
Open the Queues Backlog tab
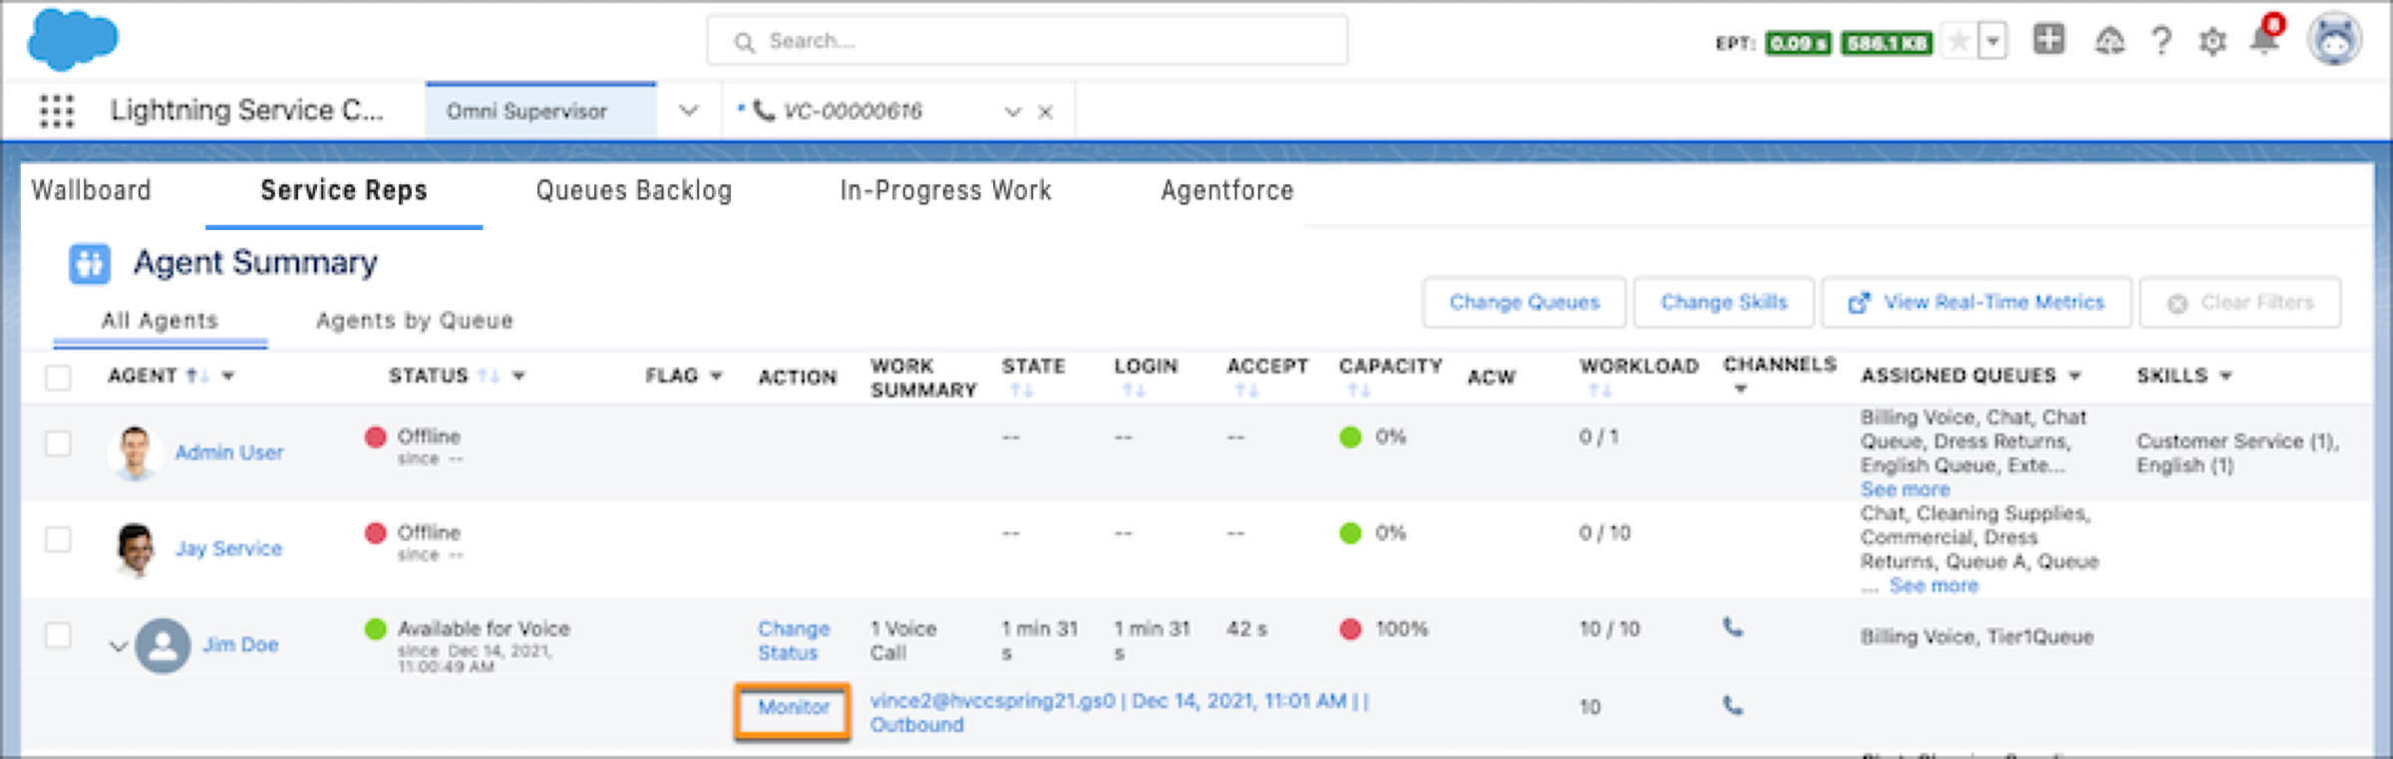pyautogui.click(x=634, y=190)
